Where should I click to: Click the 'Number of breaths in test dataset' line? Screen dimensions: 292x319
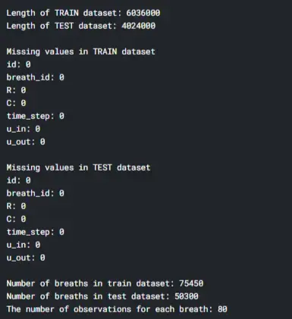(102, 296)
